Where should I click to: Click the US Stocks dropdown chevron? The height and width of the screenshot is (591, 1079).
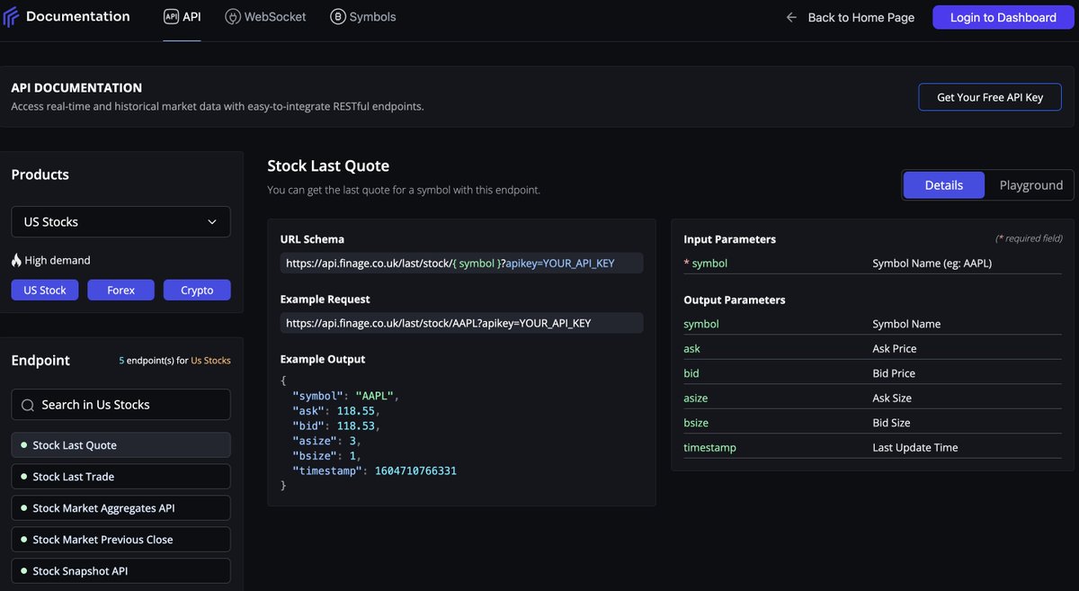tap(212, 222)
